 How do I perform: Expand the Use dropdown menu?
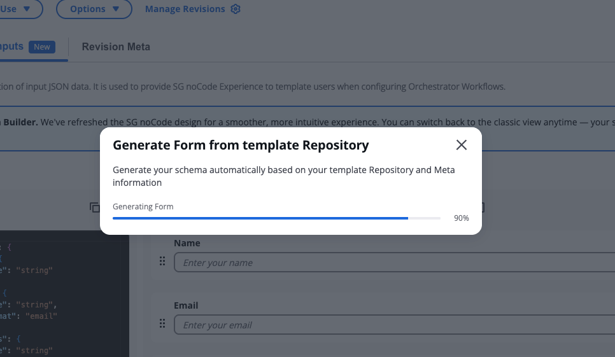19,9
